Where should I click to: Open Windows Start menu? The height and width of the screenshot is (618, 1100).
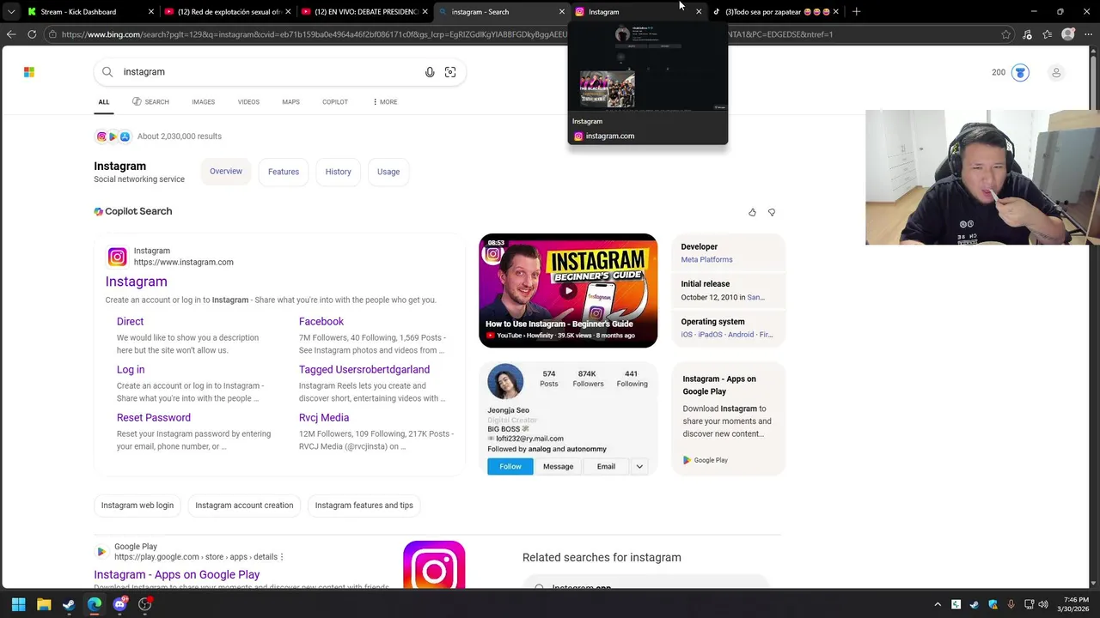coord(18,604)
